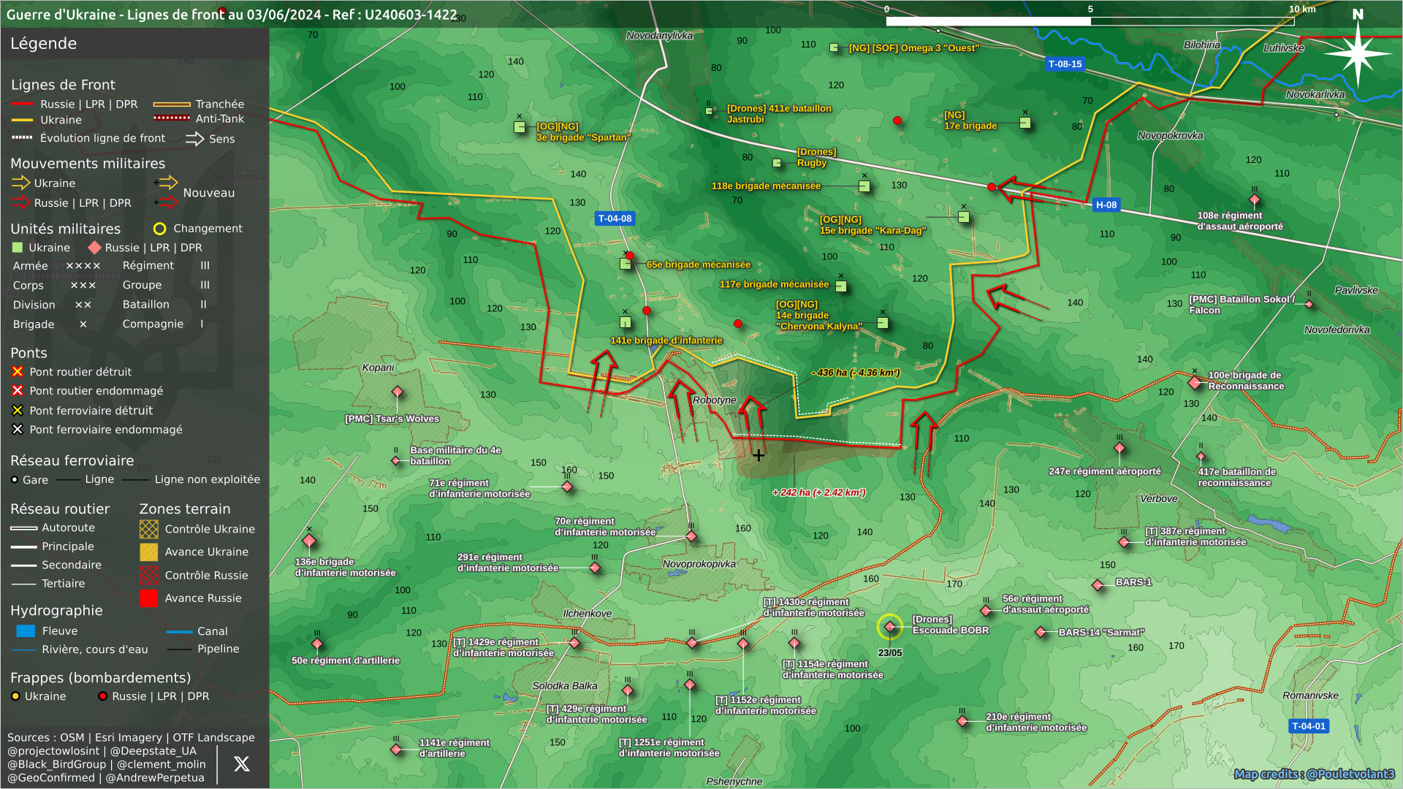The image size is (1403, 789).
Task: Click the red Avance Russie legend swatch
Action: click(x=149, y=598)
